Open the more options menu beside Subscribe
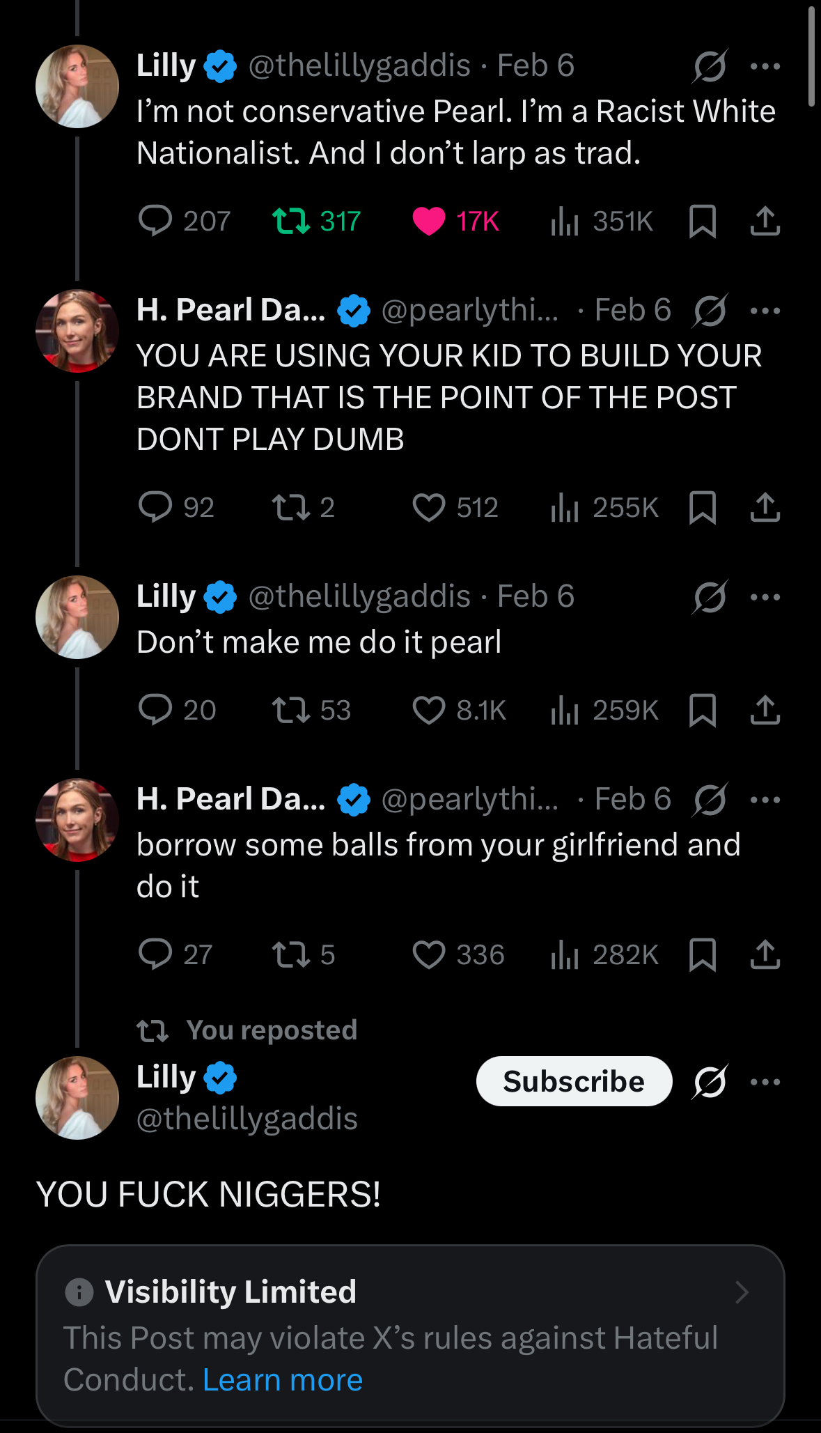The height and width of the screenshot is (1433, 821). [x=765, y=1081]
